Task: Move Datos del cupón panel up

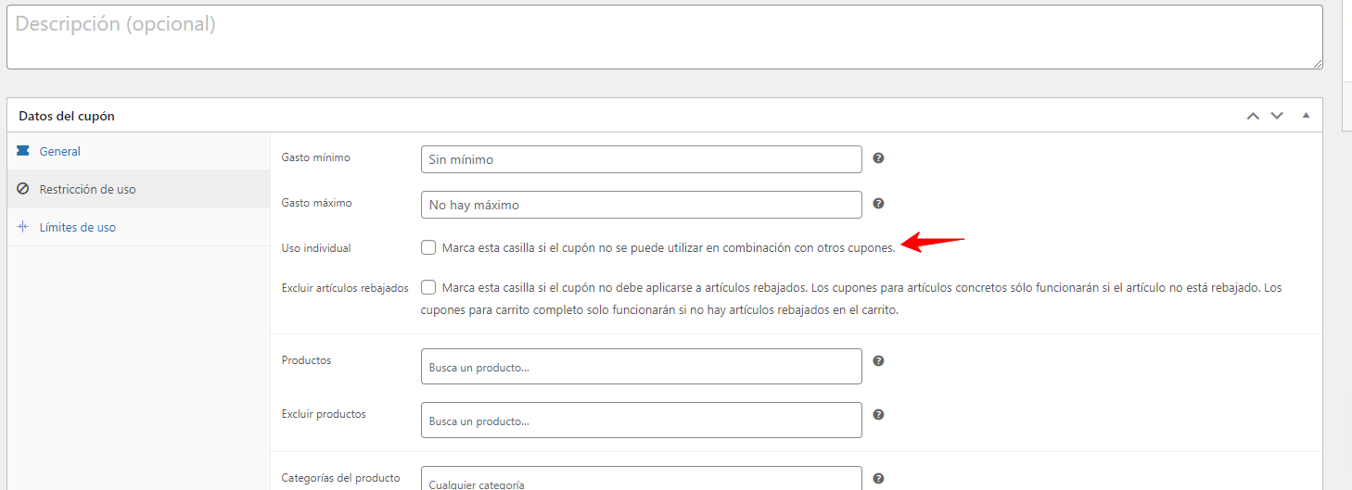Action: pos(1253,116)
